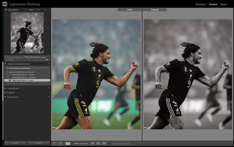Open the reference view options dropdown arrow
The height and width of the screenshot is (147, 234).
64,143
